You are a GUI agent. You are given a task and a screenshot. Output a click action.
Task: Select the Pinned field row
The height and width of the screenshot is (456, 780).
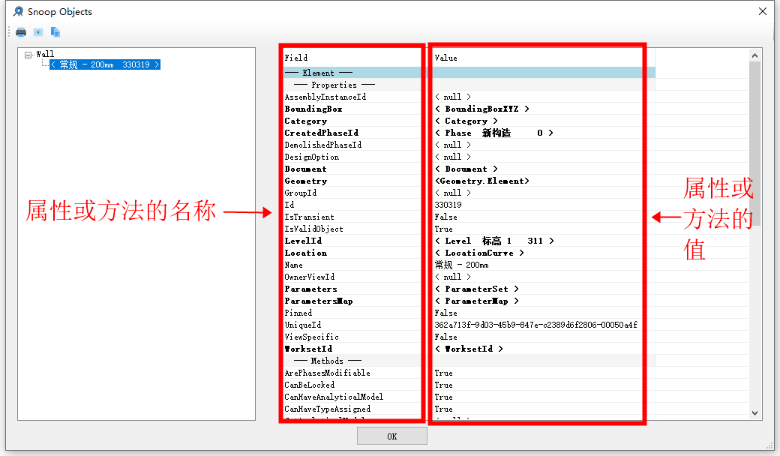pos(298,313)
